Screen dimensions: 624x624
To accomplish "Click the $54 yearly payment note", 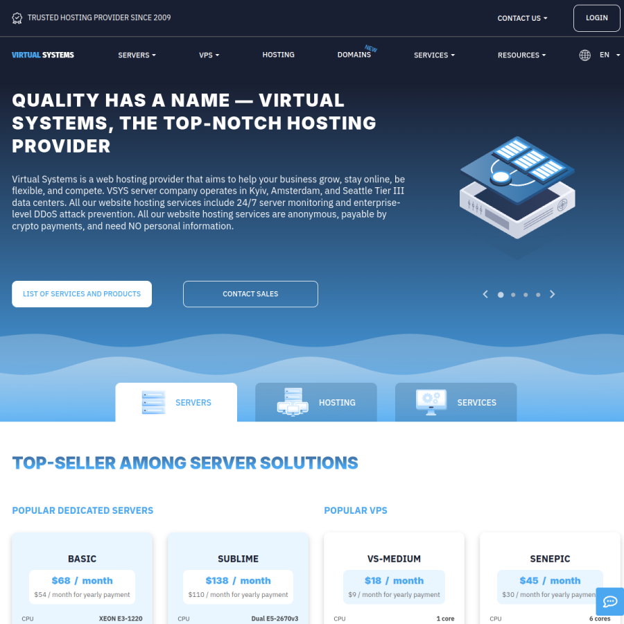I will (82, 595).
